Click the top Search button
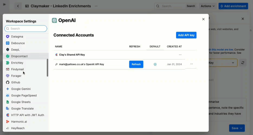Screen dimensions: 253x135 191,6
